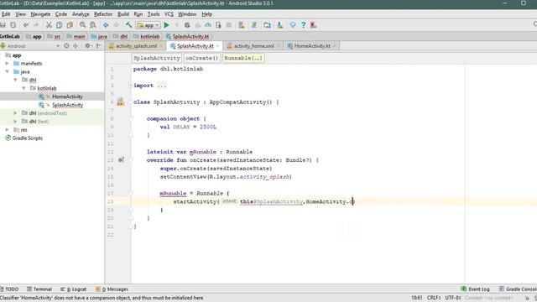Click the Replace magnifier icon
The image size is (537, 302).
point(93,25)
